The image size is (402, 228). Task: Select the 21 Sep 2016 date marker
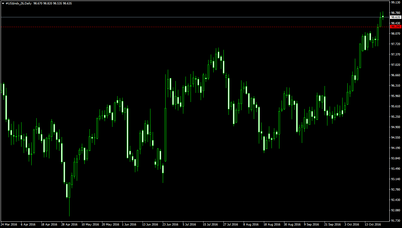333,225
